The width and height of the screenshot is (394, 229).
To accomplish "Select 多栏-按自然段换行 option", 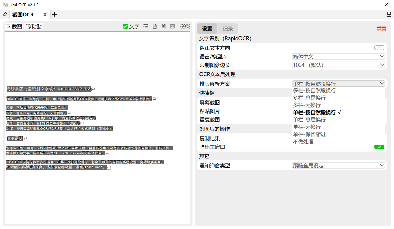I will click(x=338, y=91).
